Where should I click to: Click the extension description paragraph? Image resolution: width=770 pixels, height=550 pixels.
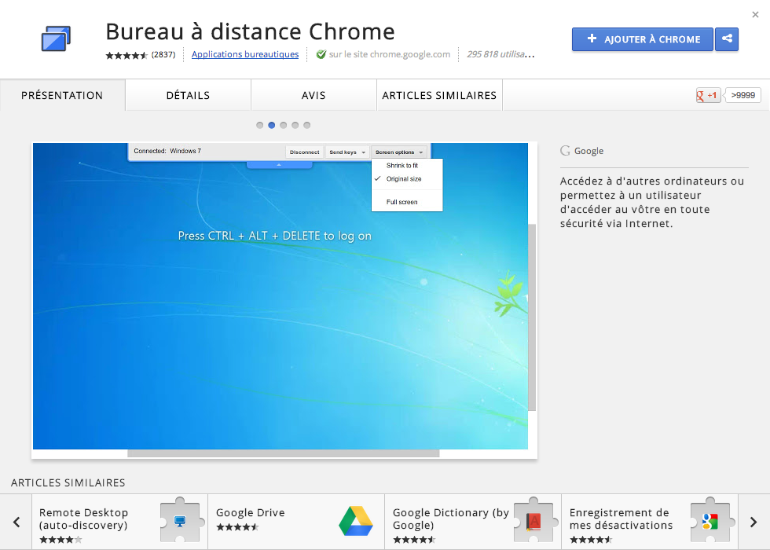pyautogui.click(x=652, y=203)
